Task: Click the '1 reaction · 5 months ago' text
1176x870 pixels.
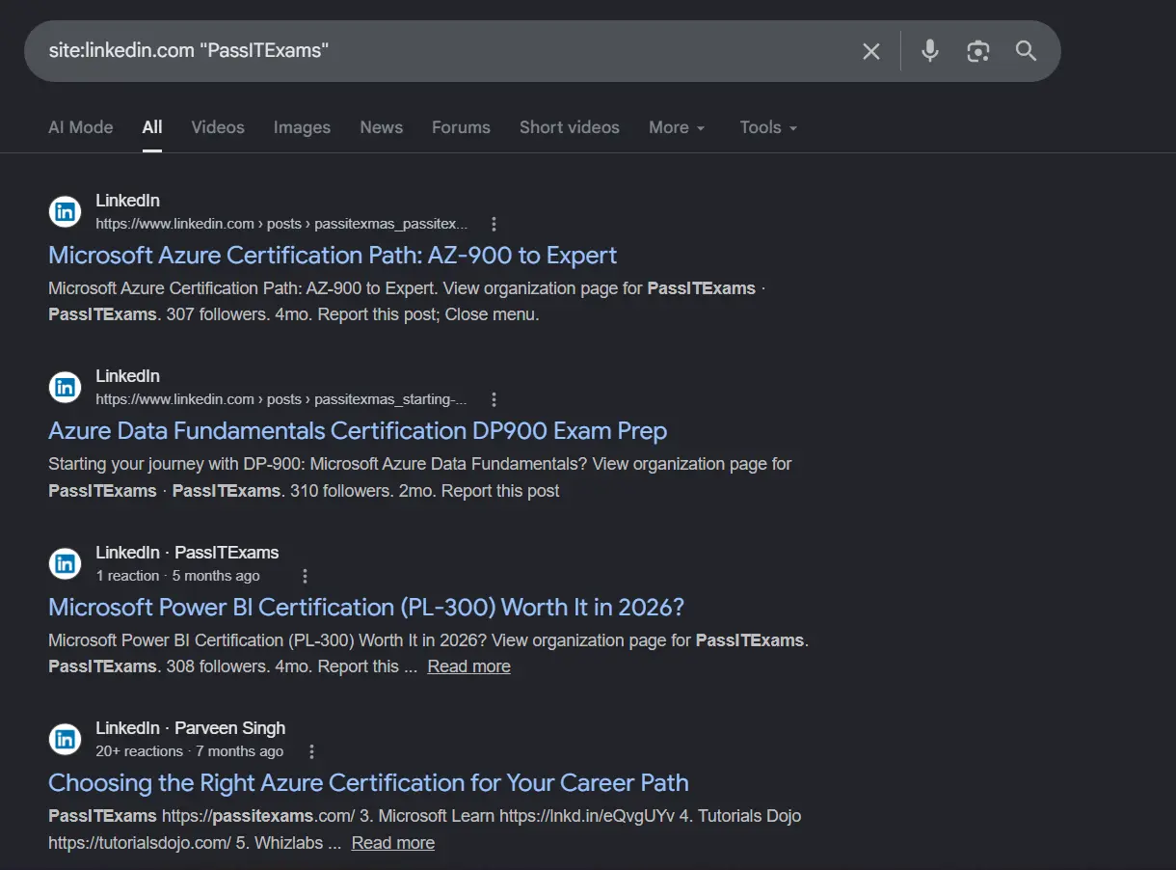Action: pos(177,576)
